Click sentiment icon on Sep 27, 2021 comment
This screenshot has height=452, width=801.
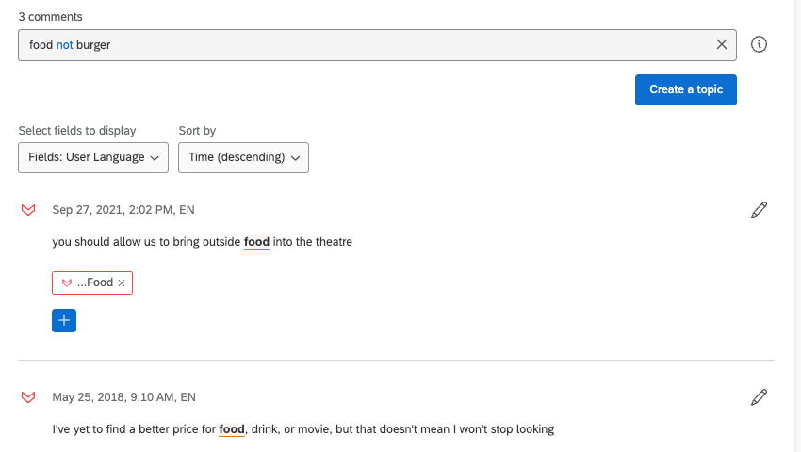tap(28, 210)
